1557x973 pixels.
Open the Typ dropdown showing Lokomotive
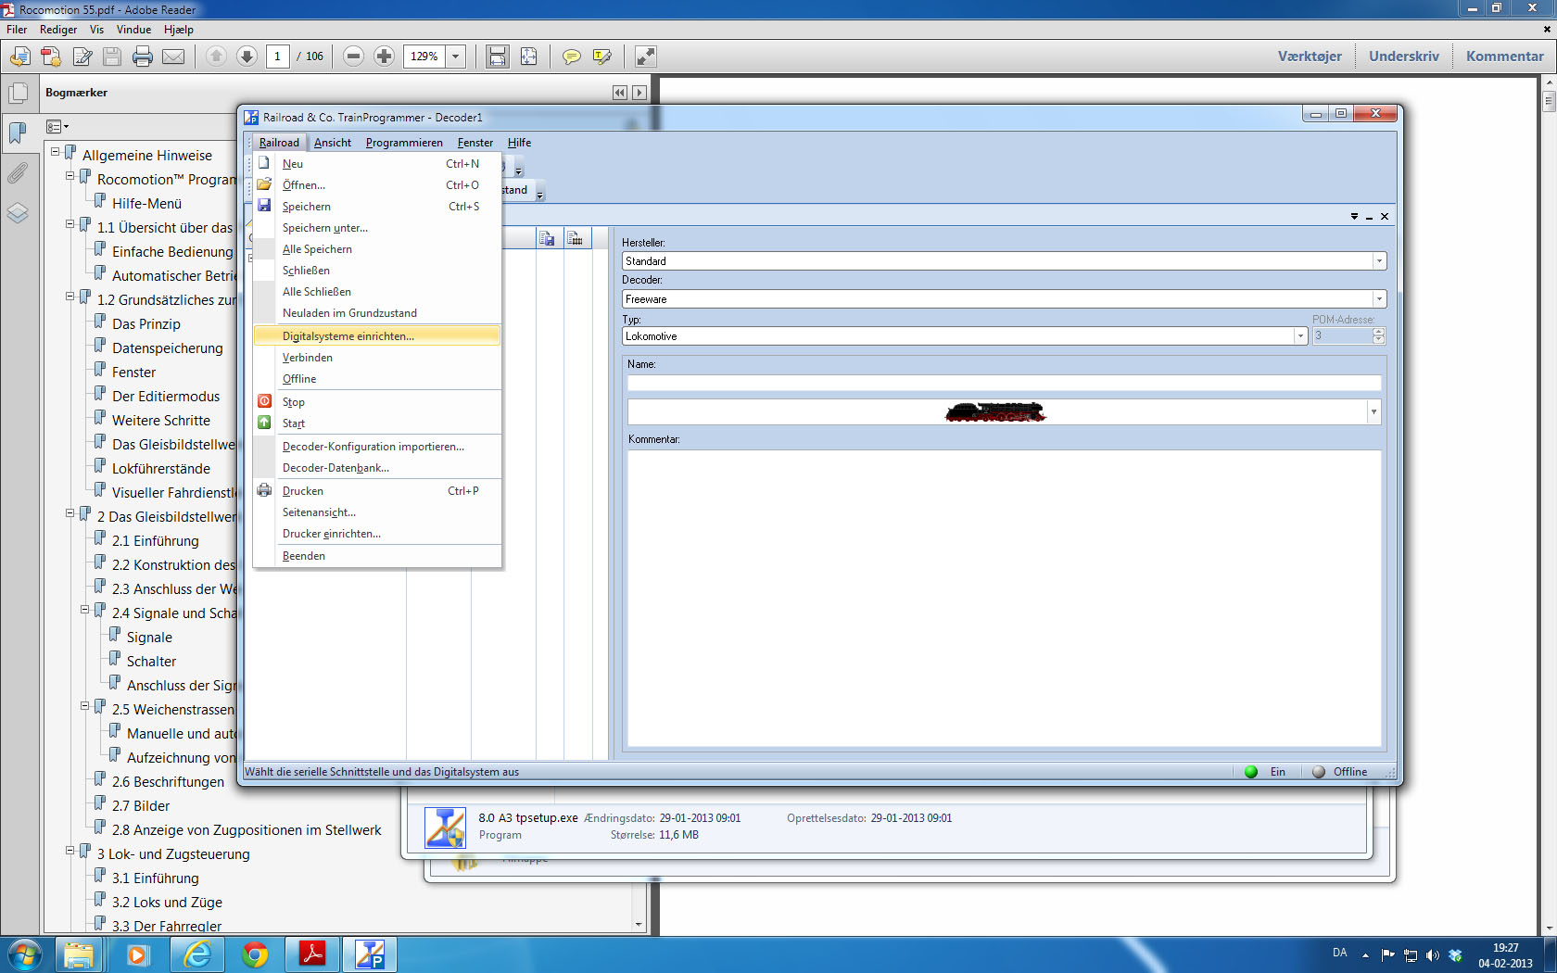point(1300,336)
